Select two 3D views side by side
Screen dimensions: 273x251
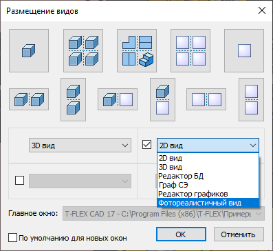click(29, 99)
